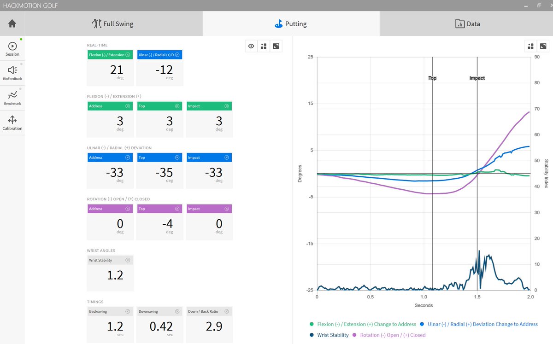Click the add widget icon above the chart
This screenshot has height=344, width=553.
(x=531, y=46)
